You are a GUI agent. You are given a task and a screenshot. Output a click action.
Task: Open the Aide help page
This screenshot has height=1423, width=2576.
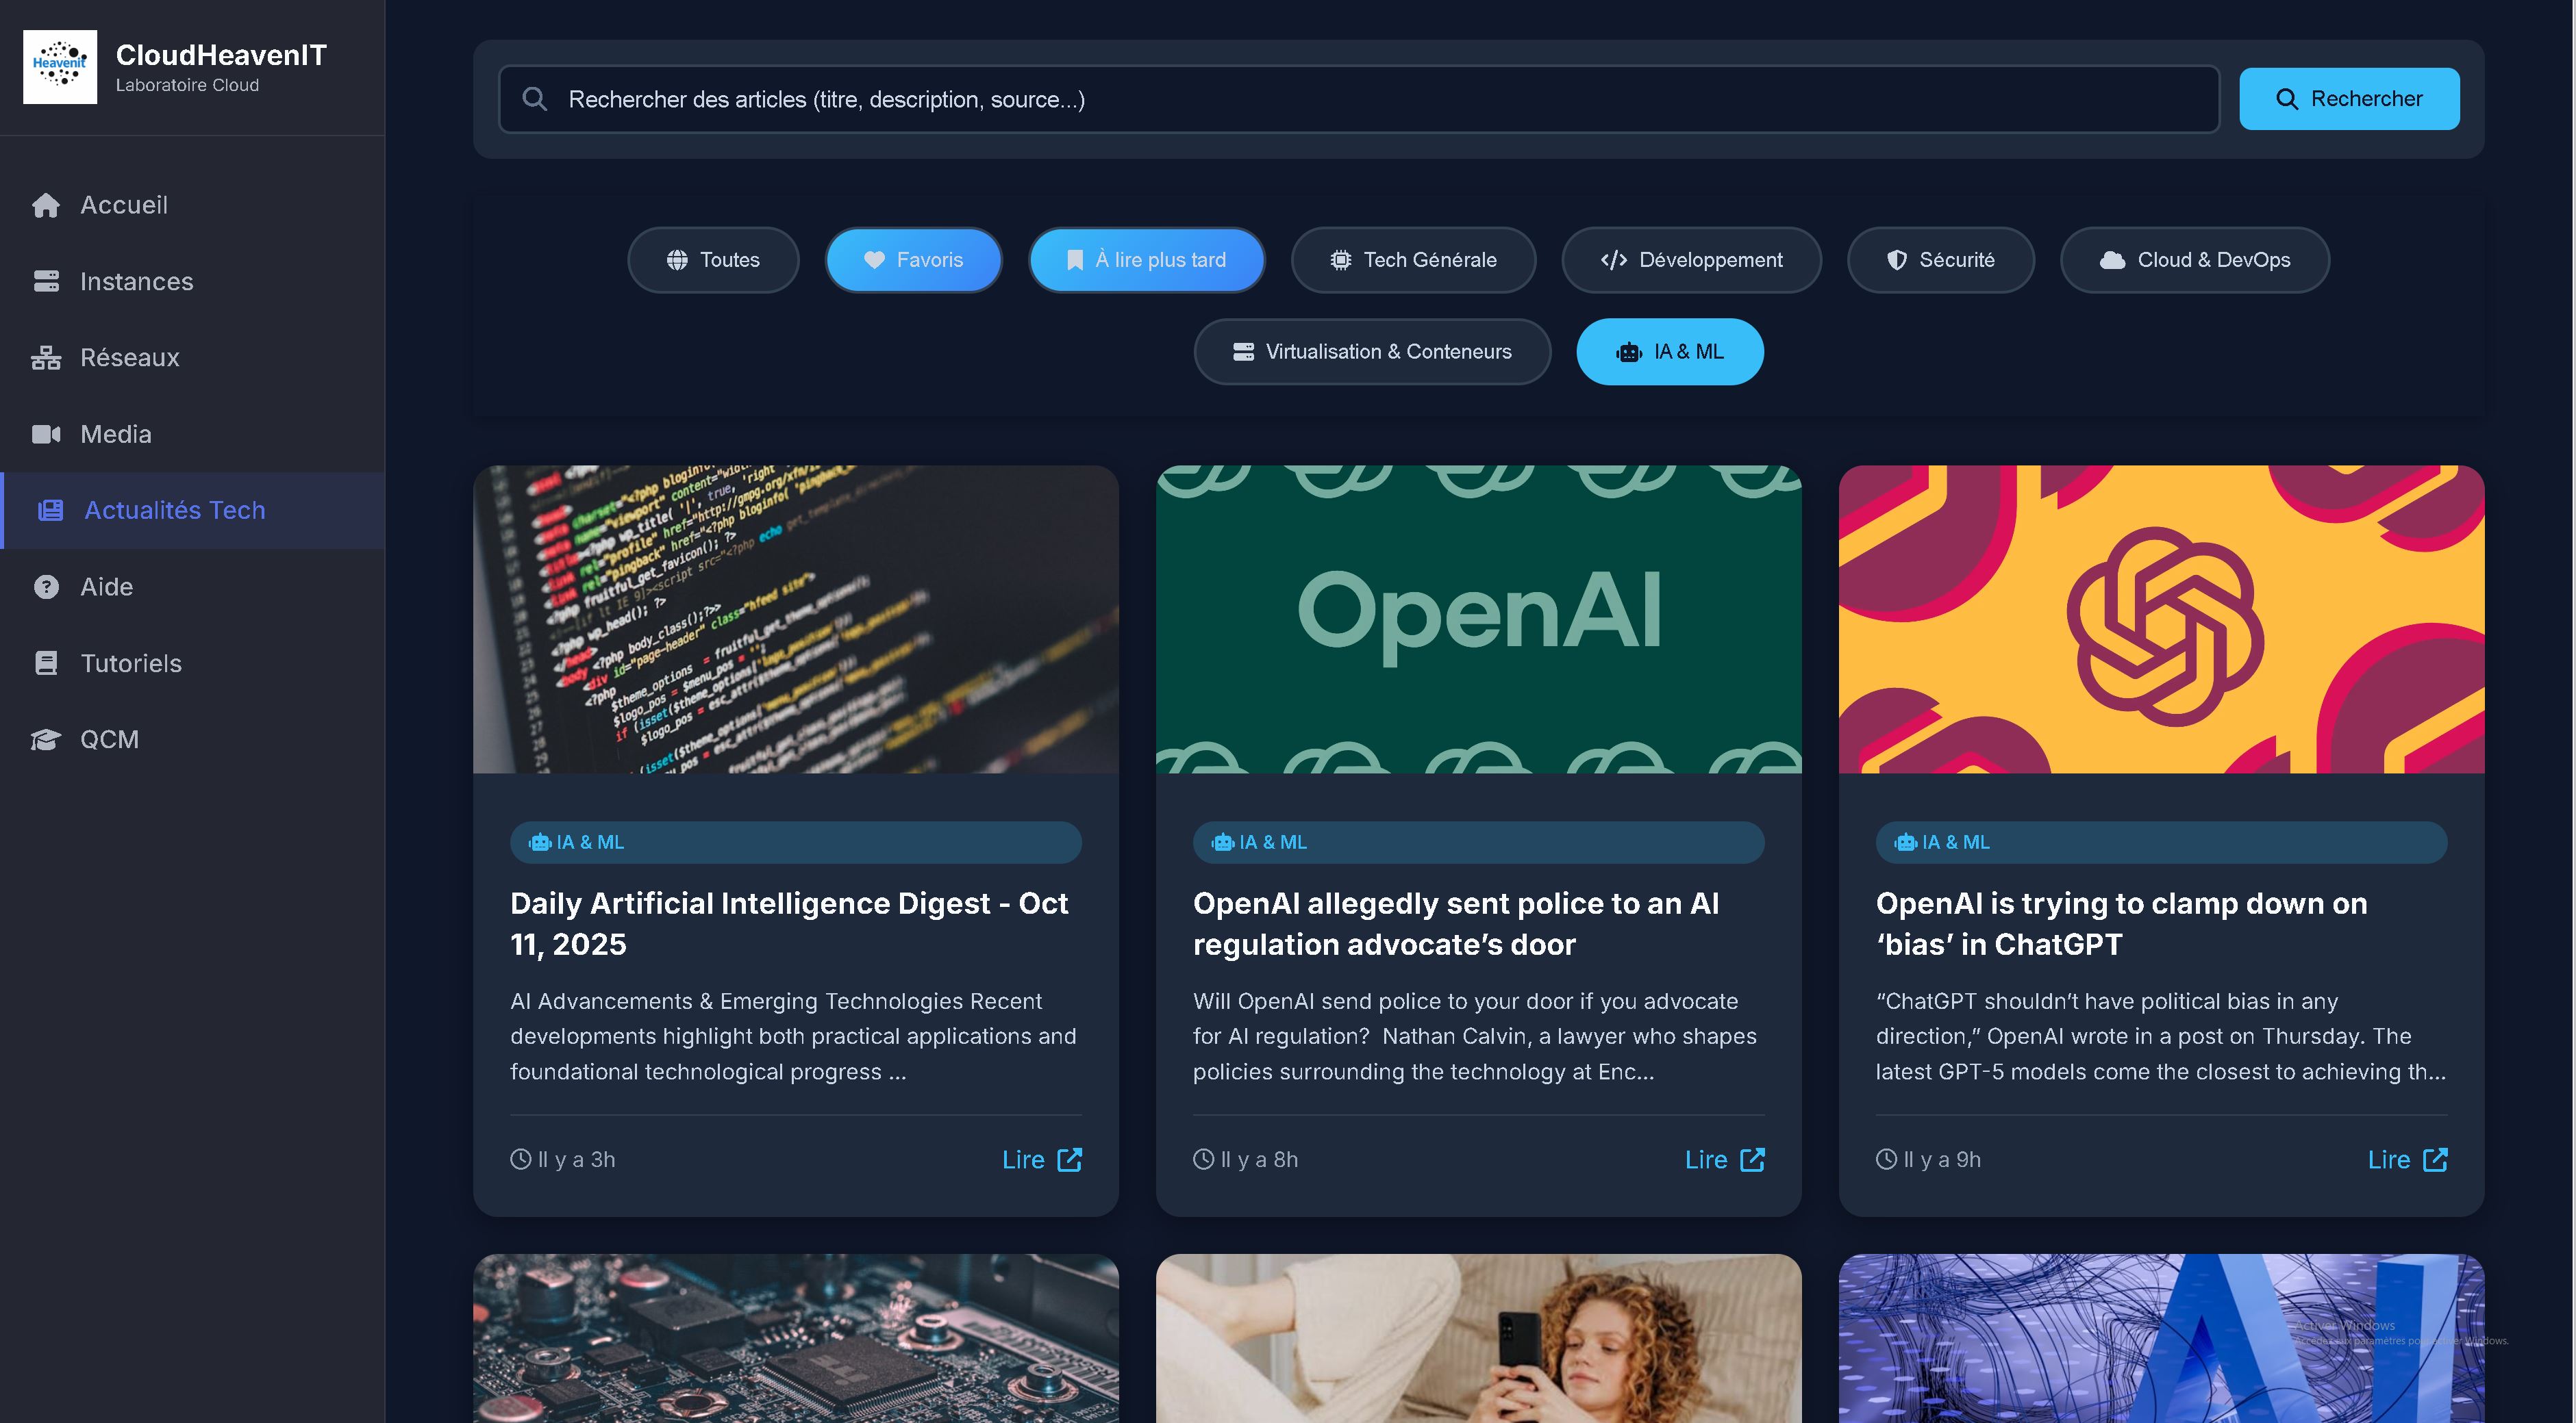(193, 587)
